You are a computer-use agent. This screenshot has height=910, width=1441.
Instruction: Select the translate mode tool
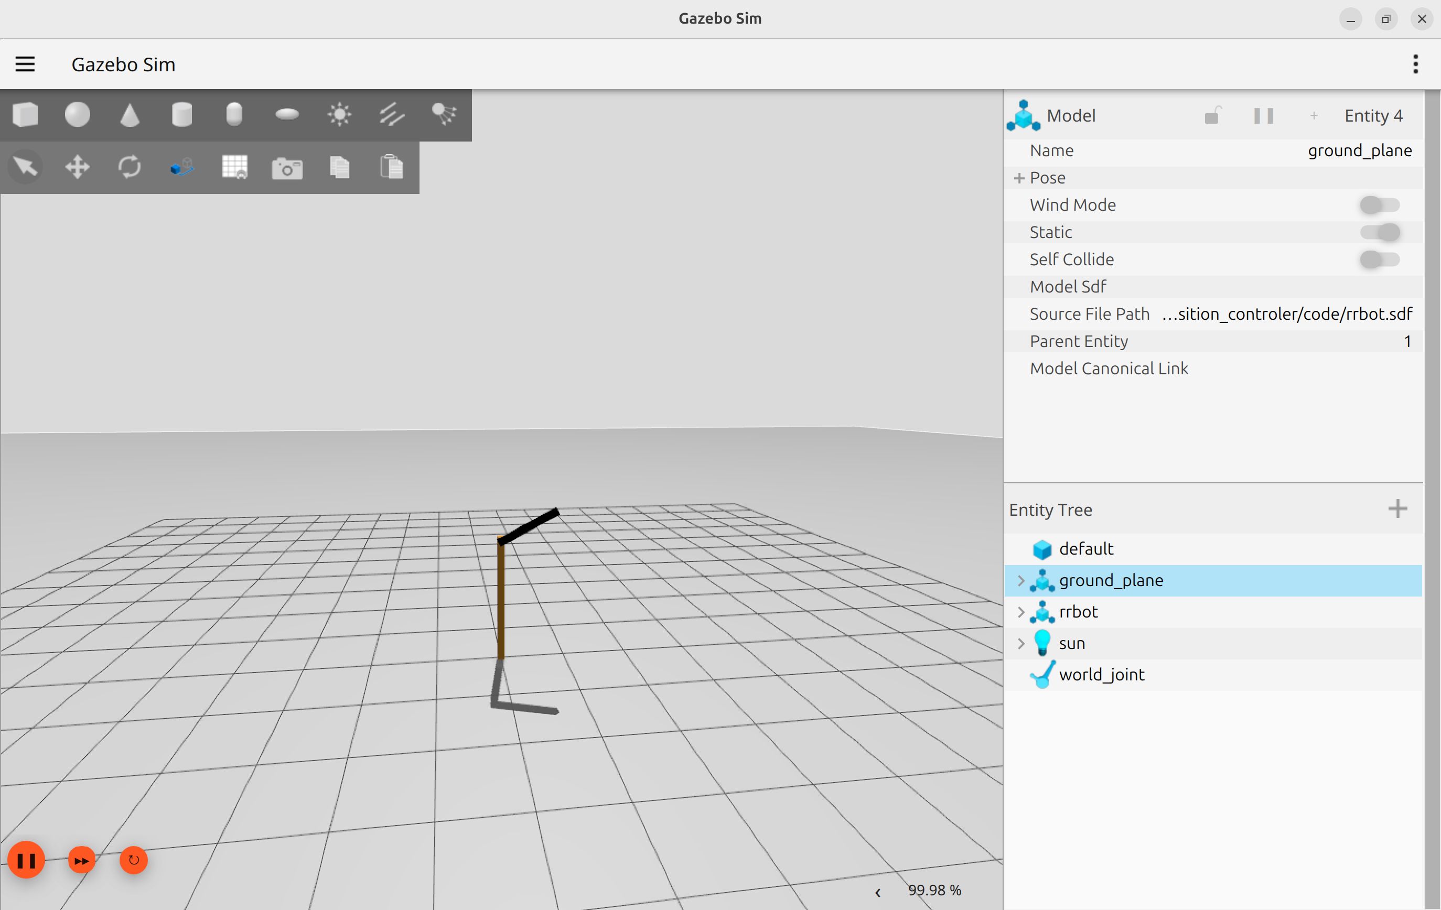click(77, 167)
